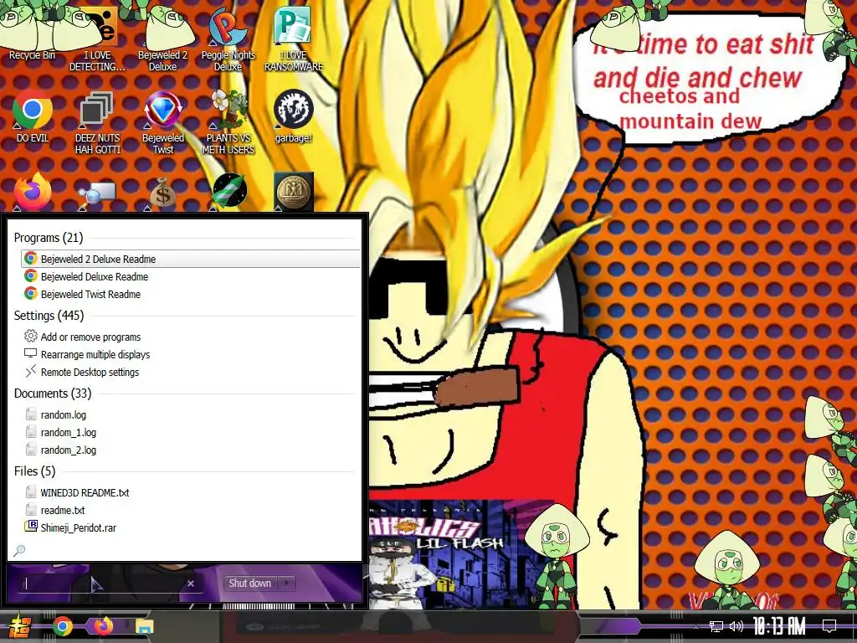Open 'Bejeweled Twist Readme' search result
Screen dimensions: 857x643
[191, 294]
